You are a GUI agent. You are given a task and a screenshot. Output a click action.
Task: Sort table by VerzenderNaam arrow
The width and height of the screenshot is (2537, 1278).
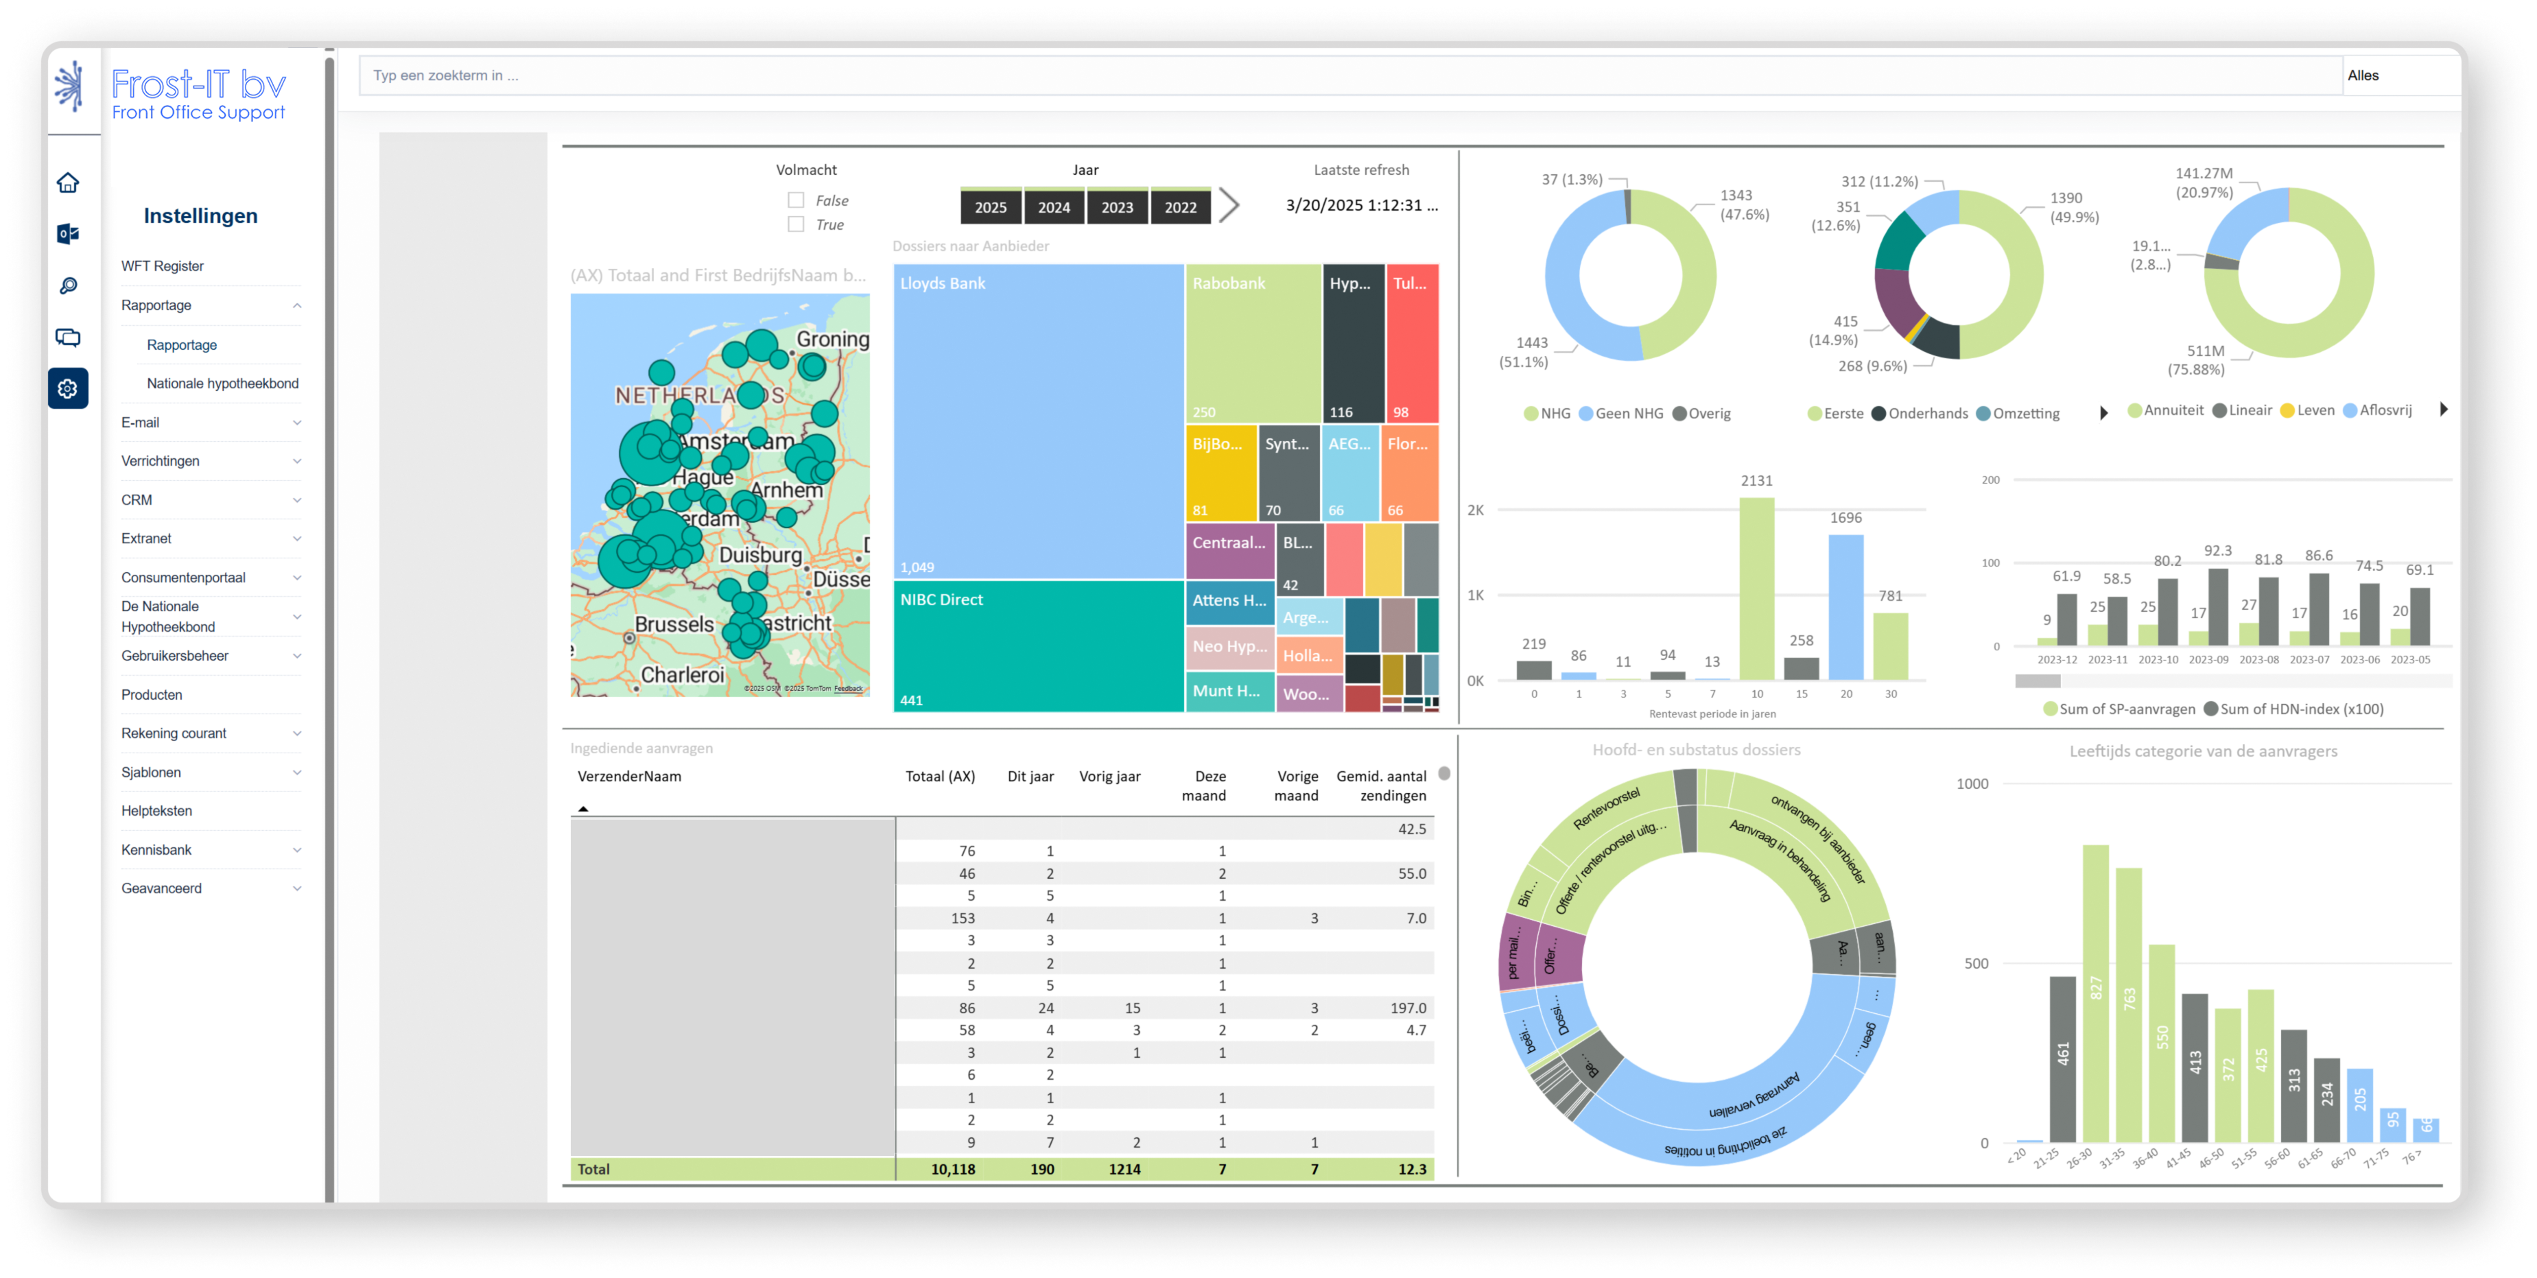coord(583,808)
